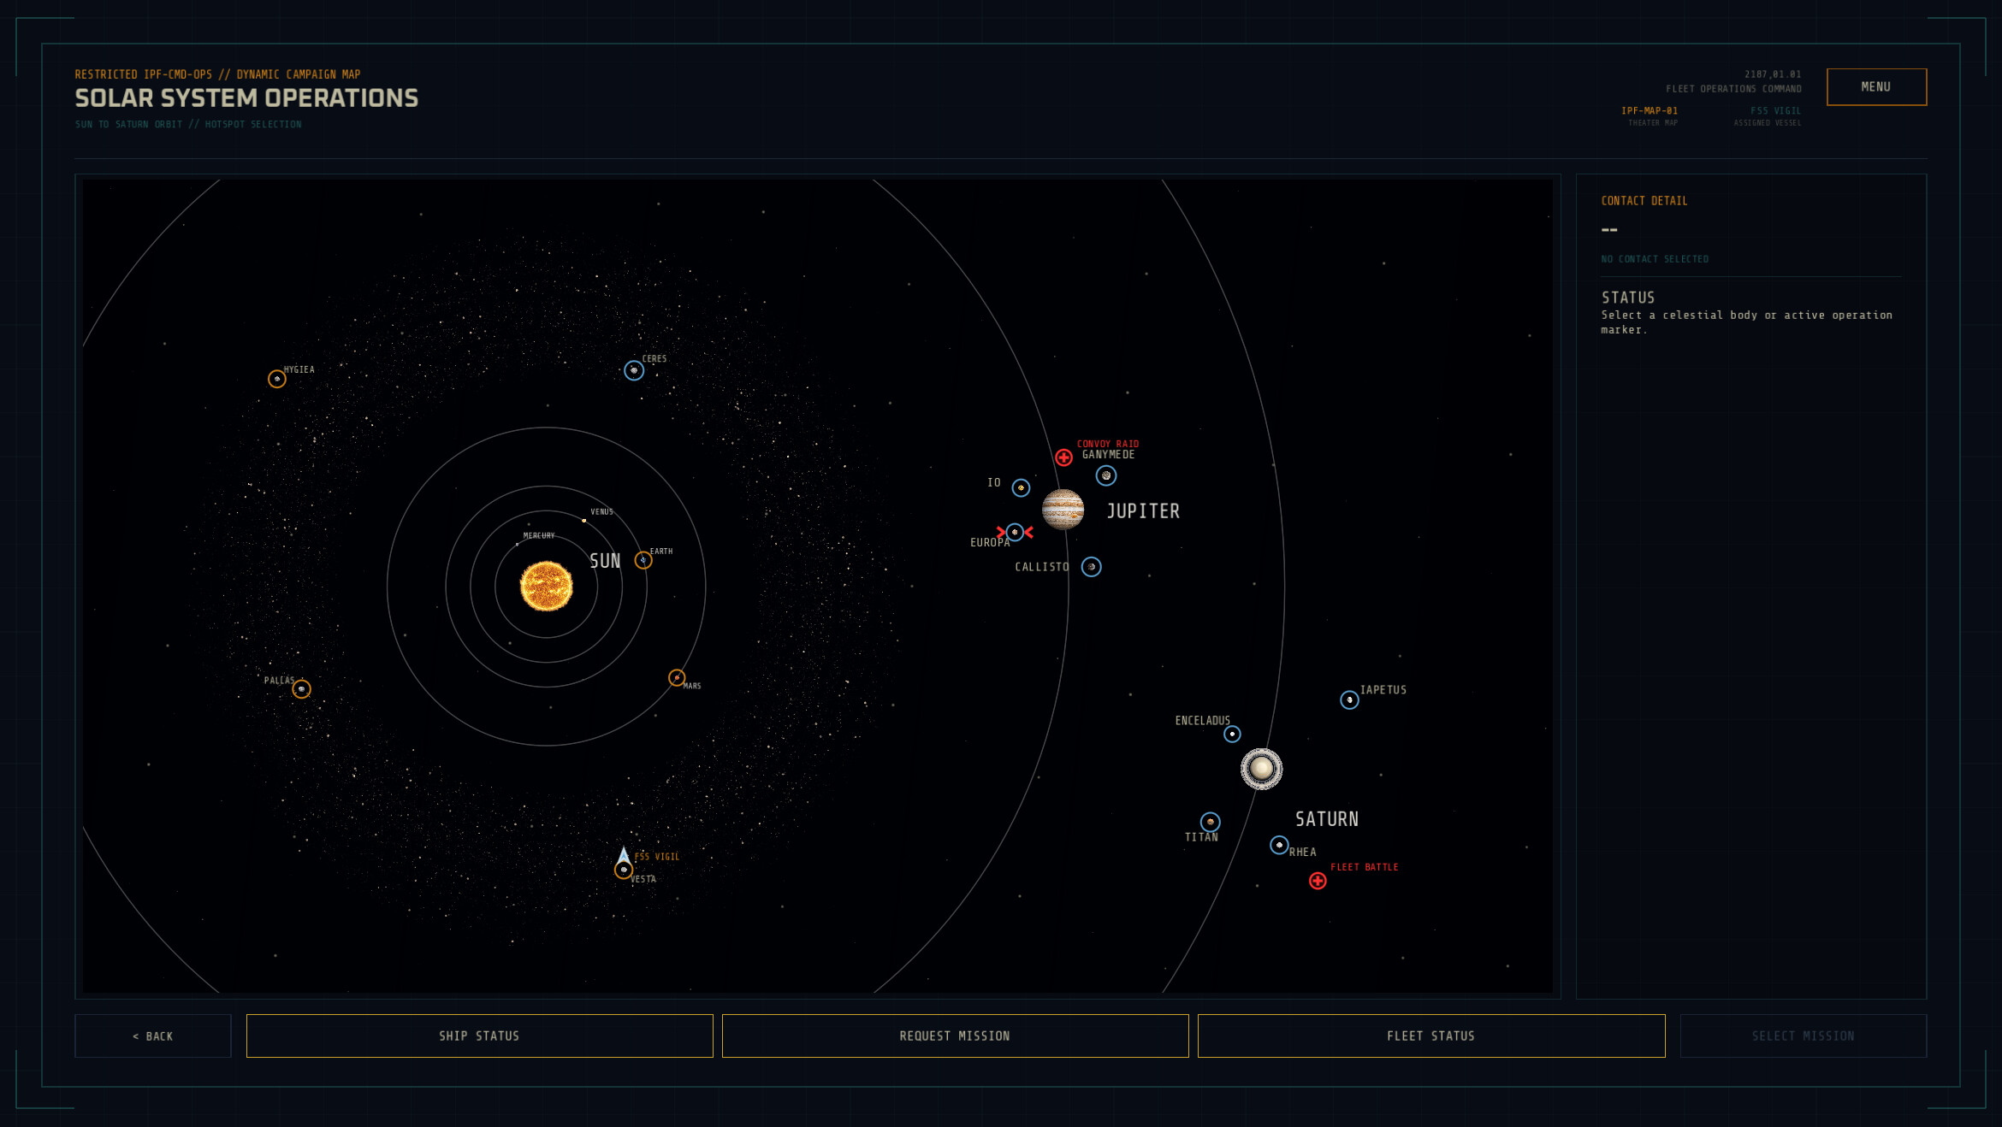
Task: Click the Saturn planet image
Action: [1262, 769]
